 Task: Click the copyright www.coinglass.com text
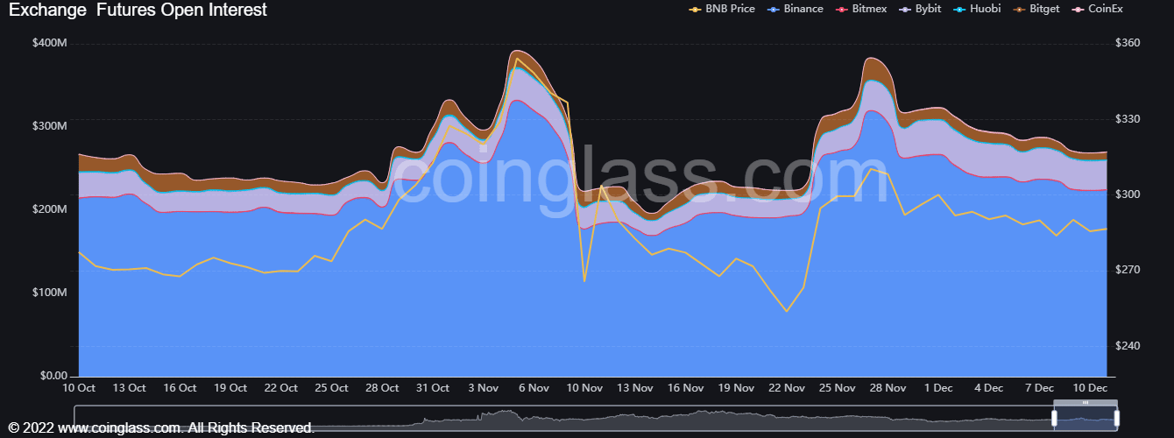tap(161, 428)
